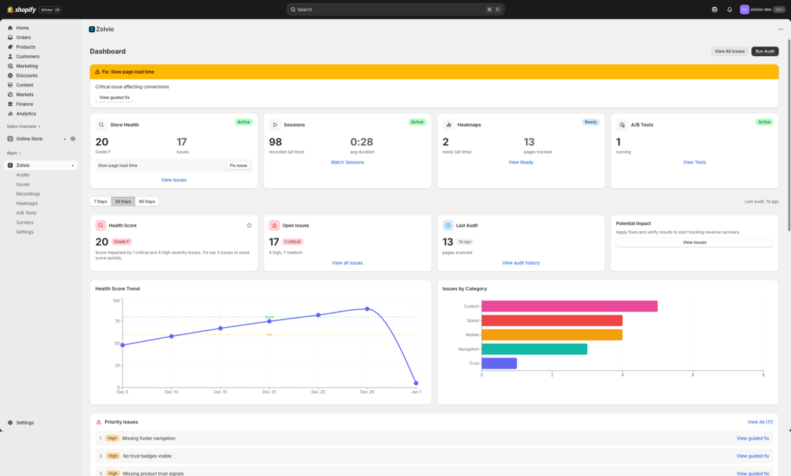Select the 30 Days time range
791x476 pixels.
tap(123, 201)
